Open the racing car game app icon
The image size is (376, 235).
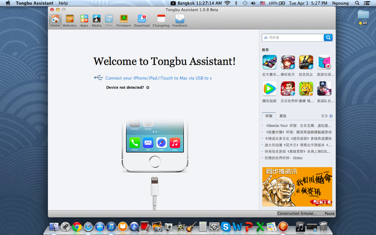(x=270, y=62)
